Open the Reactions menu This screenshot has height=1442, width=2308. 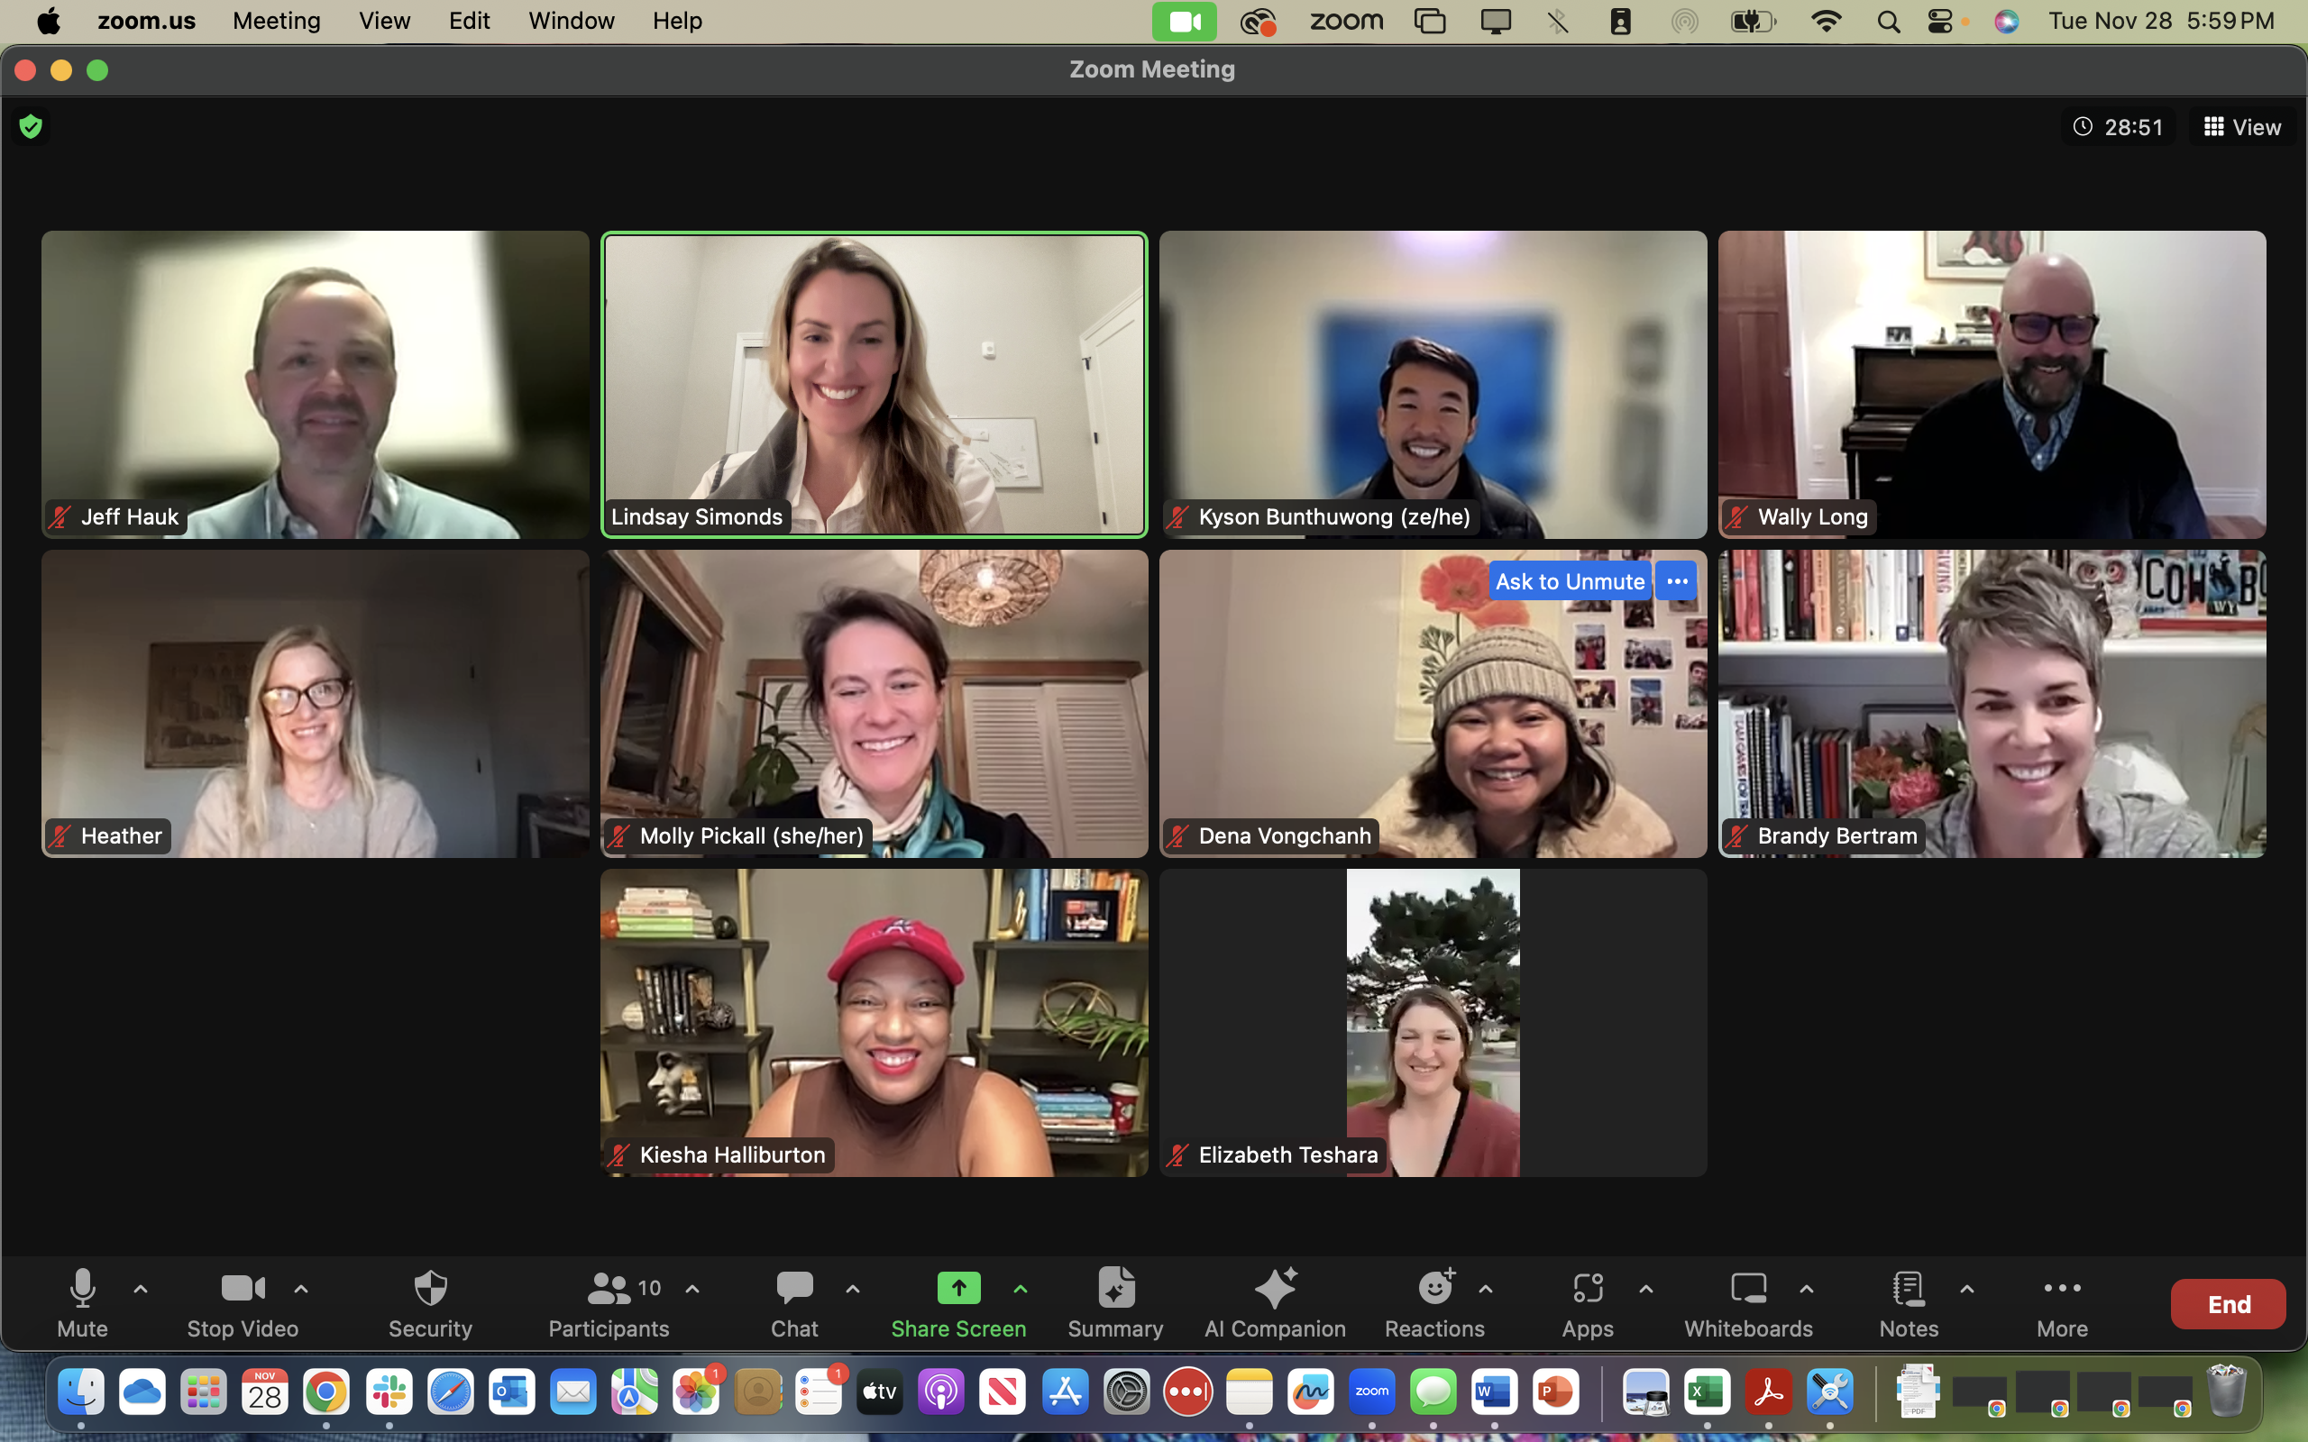(1434, 1304)
